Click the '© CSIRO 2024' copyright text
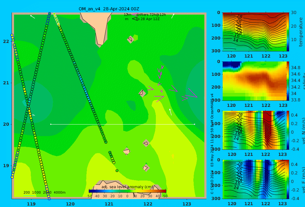305x207 pixels. 212,182
